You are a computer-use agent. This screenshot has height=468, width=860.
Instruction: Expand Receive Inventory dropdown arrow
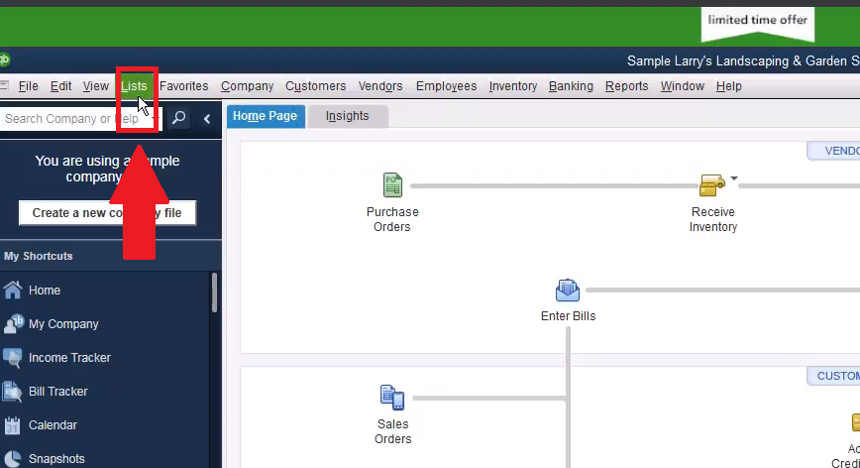click(x=734, y=179)
